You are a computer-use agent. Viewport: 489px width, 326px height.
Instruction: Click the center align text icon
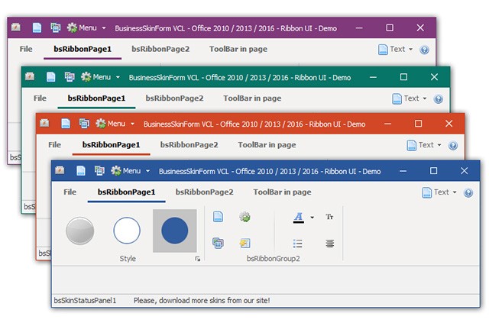pyautogui.click(x=329, y=243)
